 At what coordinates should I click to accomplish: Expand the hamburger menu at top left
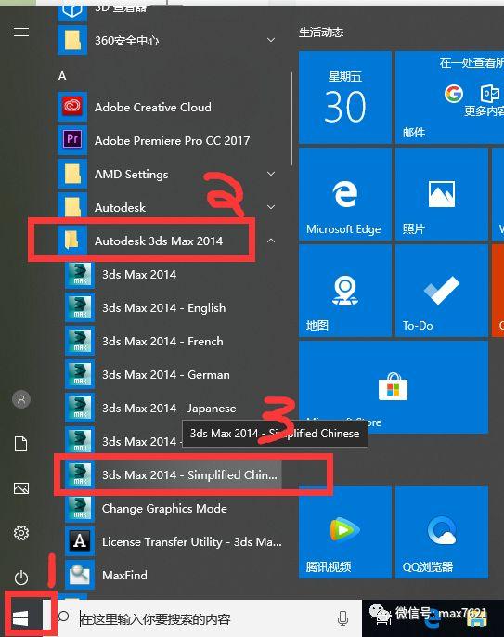(21, 32)
